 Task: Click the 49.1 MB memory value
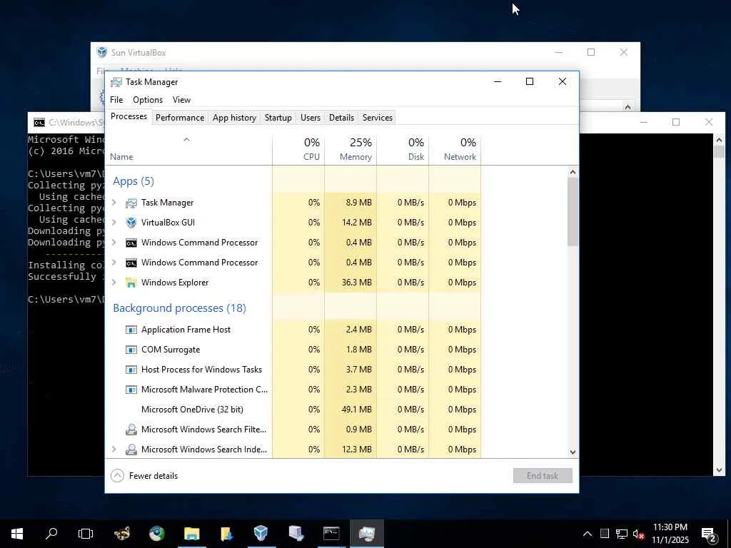(357, 410)
